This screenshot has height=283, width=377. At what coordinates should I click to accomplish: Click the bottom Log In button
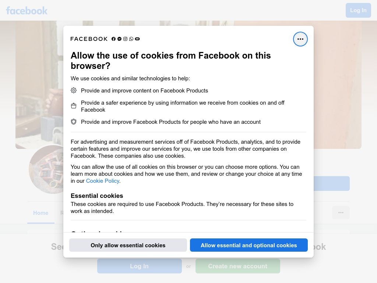pyautogui.click(x=140, y=266)
